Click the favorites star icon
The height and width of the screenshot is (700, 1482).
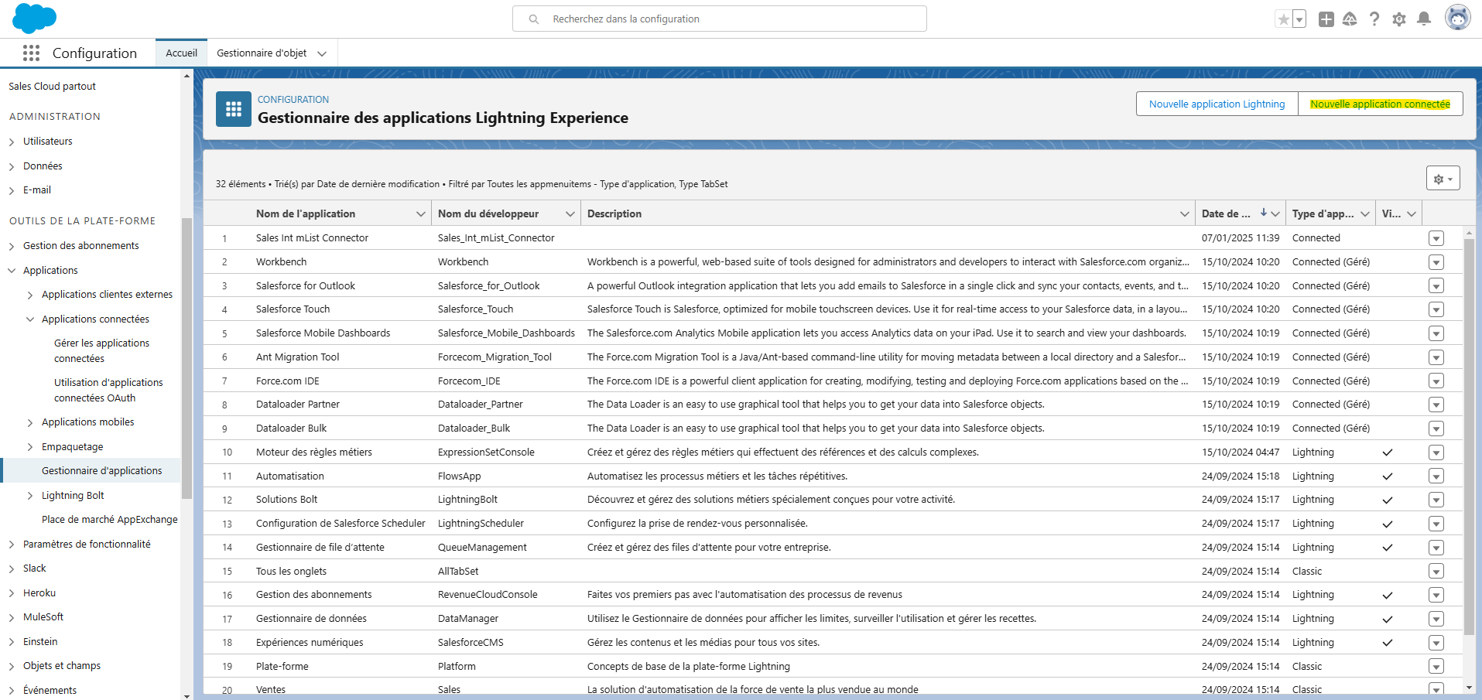pos(1284,19)
